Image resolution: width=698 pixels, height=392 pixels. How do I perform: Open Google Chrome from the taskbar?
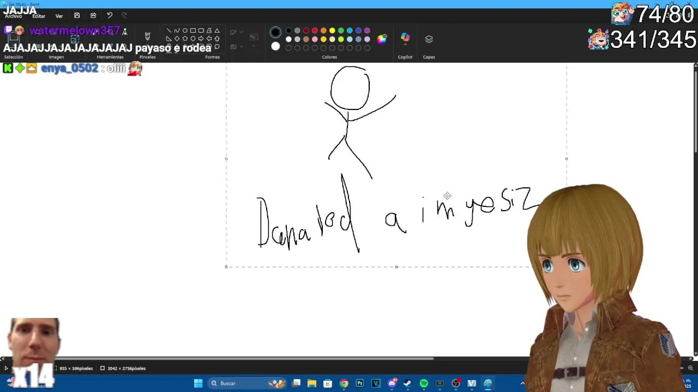tap(344, 383)
